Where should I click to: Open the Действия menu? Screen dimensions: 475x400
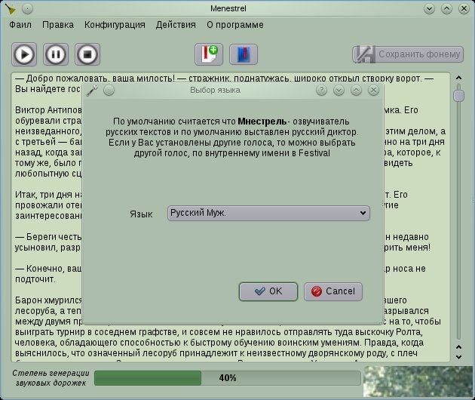click(176, 25)
